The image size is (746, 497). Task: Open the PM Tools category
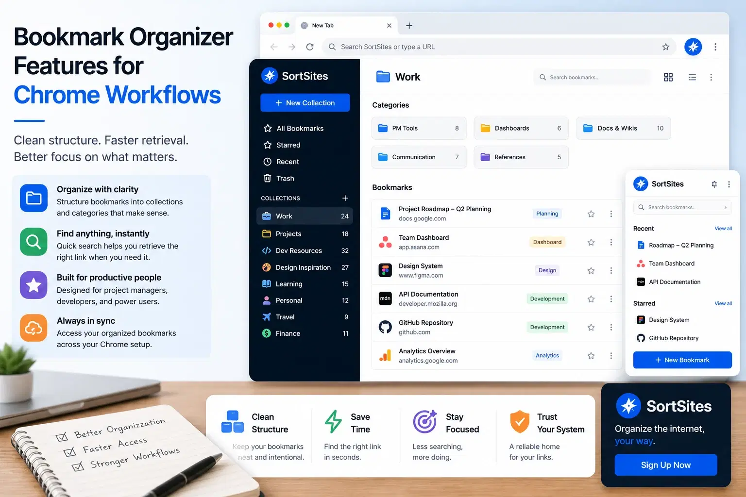(419, 128)
